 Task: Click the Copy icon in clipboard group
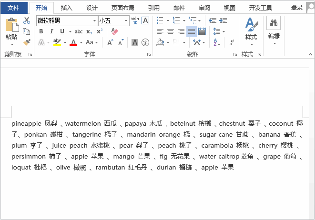point(27,31)
